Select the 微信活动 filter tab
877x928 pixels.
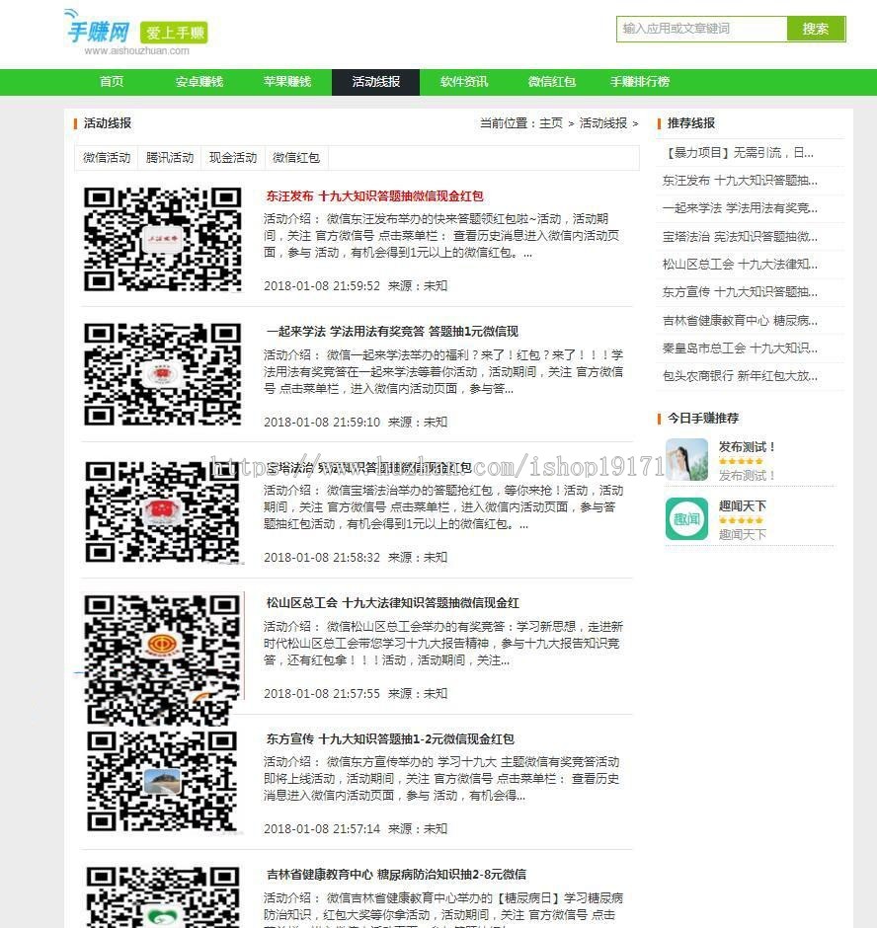click(106, 157)
